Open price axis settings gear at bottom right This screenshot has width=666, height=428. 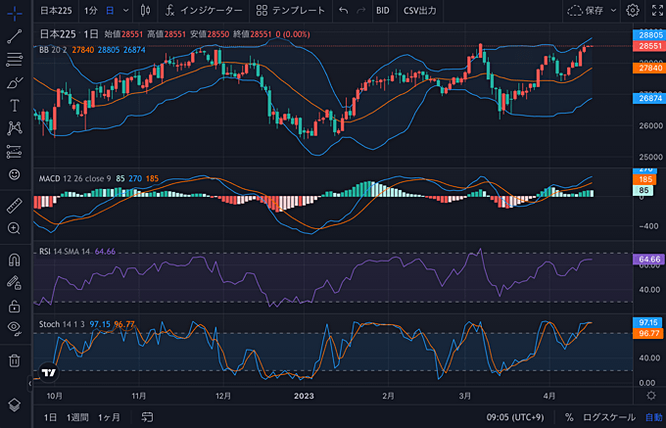tap(650, 396)
